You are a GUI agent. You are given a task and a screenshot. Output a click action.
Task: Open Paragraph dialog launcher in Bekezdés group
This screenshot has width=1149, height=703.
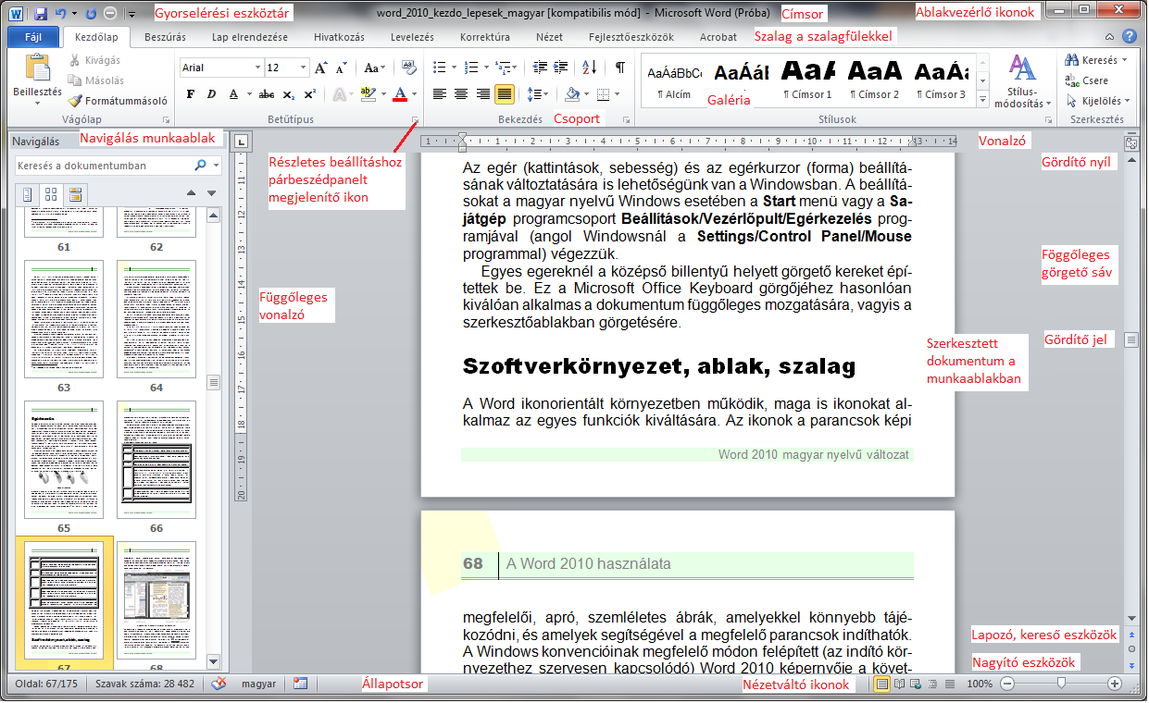[x=627, y=120]
